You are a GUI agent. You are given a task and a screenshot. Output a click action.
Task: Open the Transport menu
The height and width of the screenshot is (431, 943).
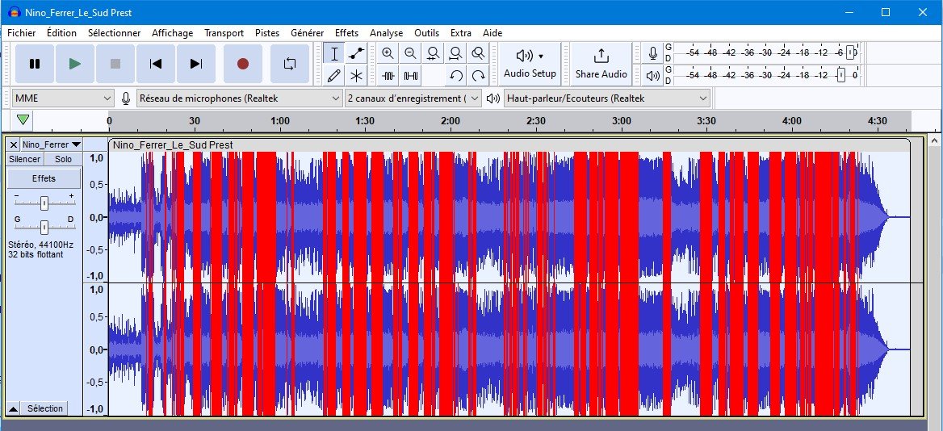point(224,33)
